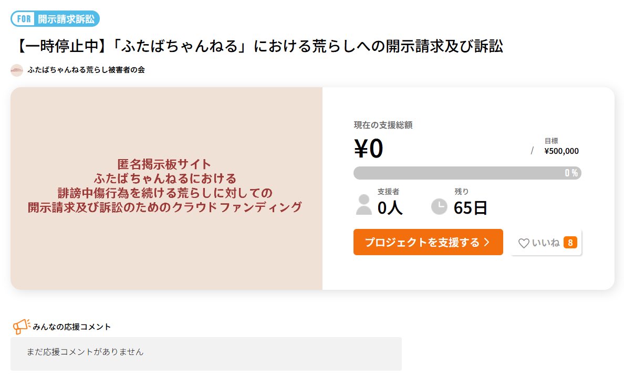624x377 pixels.
Task: Open the project main thumbnail image
Action: click(166, 188)
